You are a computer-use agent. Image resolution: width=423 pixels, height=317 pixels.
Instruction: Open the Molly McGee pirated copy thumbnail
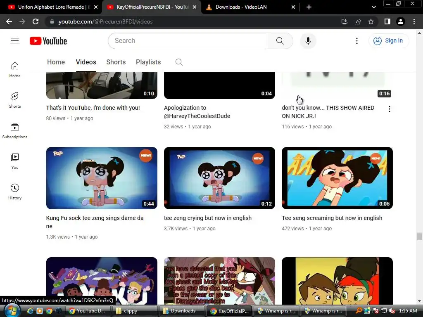(219, 281)
